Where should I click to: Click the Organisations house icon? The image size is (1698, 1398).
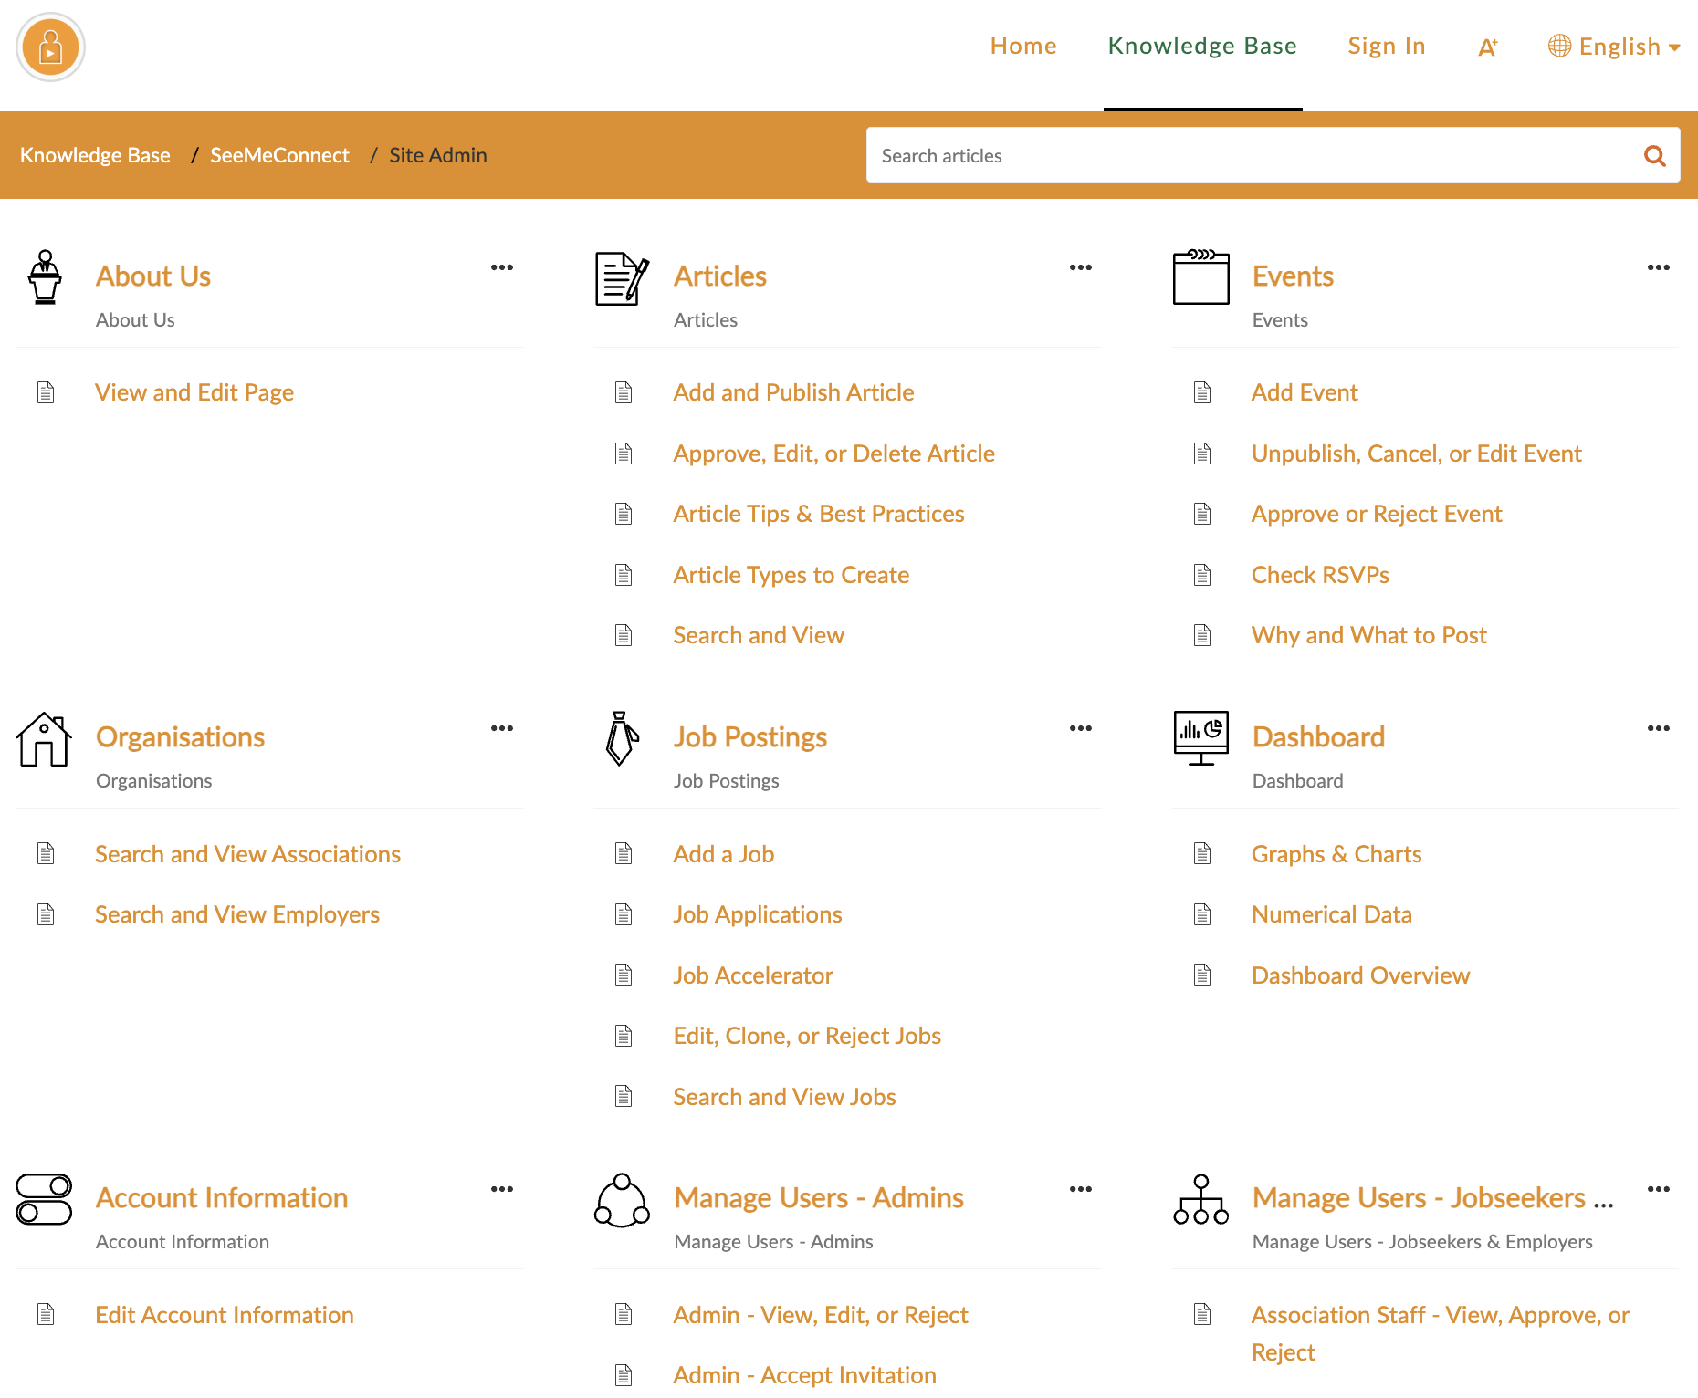[44, 739]
